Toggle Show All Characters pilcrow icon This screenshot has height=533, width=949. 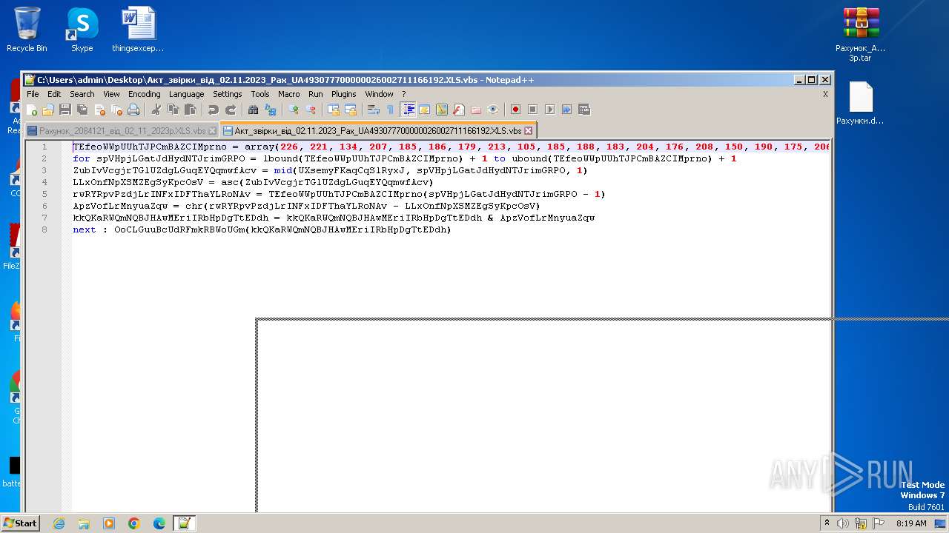[391, 110]
